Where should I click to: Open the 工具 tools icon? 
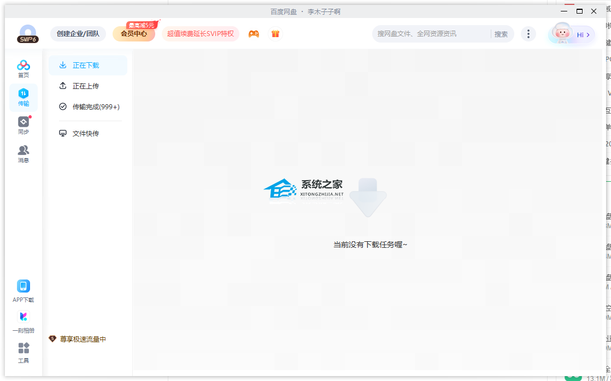(23, 353)
